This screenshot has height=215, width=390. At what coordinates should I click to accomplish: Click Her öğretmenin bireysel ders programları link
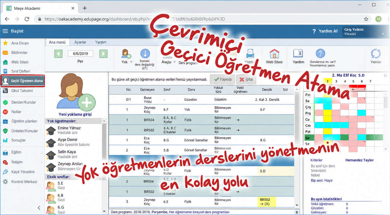coord(199,212)
